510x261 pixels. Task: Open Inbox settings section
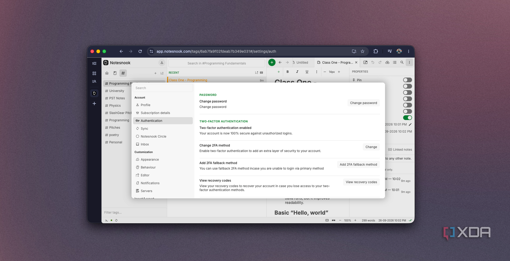(163, 144)
